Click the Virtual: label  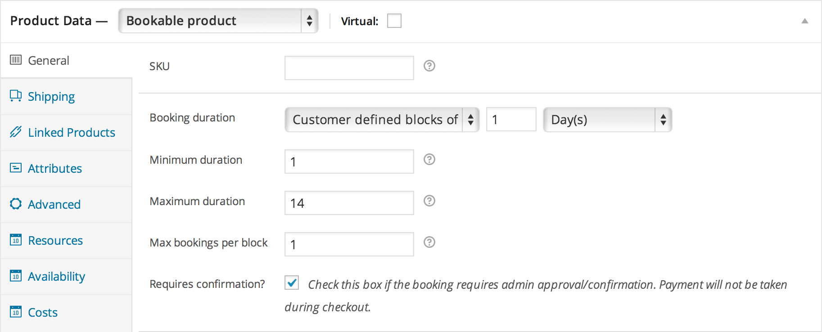click(x=360, y=21)
